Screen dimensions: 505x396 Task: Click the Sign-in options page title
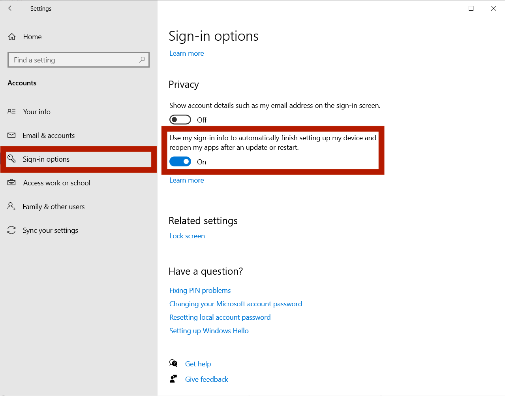[x=214, y=36]
